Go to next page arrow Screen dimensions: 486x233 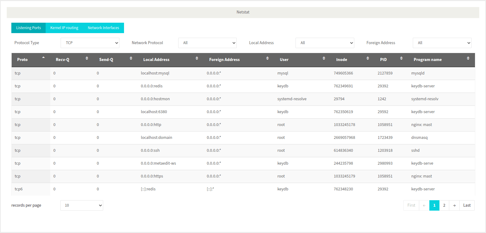(454, 205)
